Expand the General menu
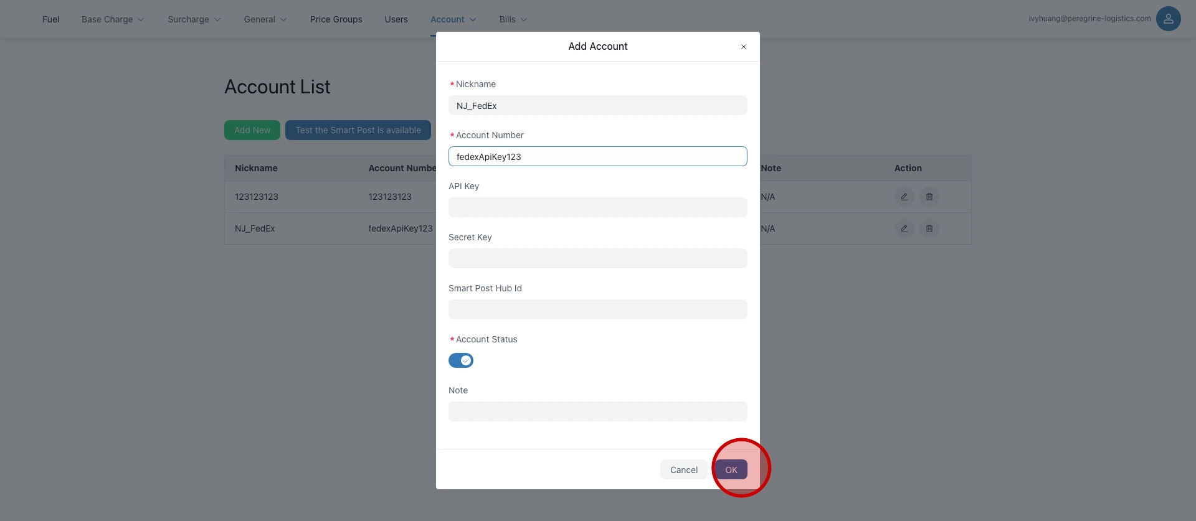This screenshot has height=521, width=1196. [265, 19]
